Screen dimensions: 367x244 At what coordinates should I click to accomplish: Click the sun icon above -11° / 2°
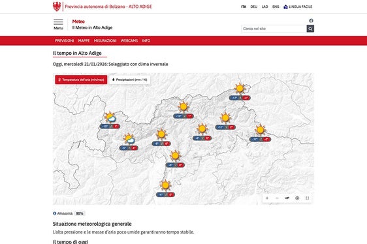point(225,118)
